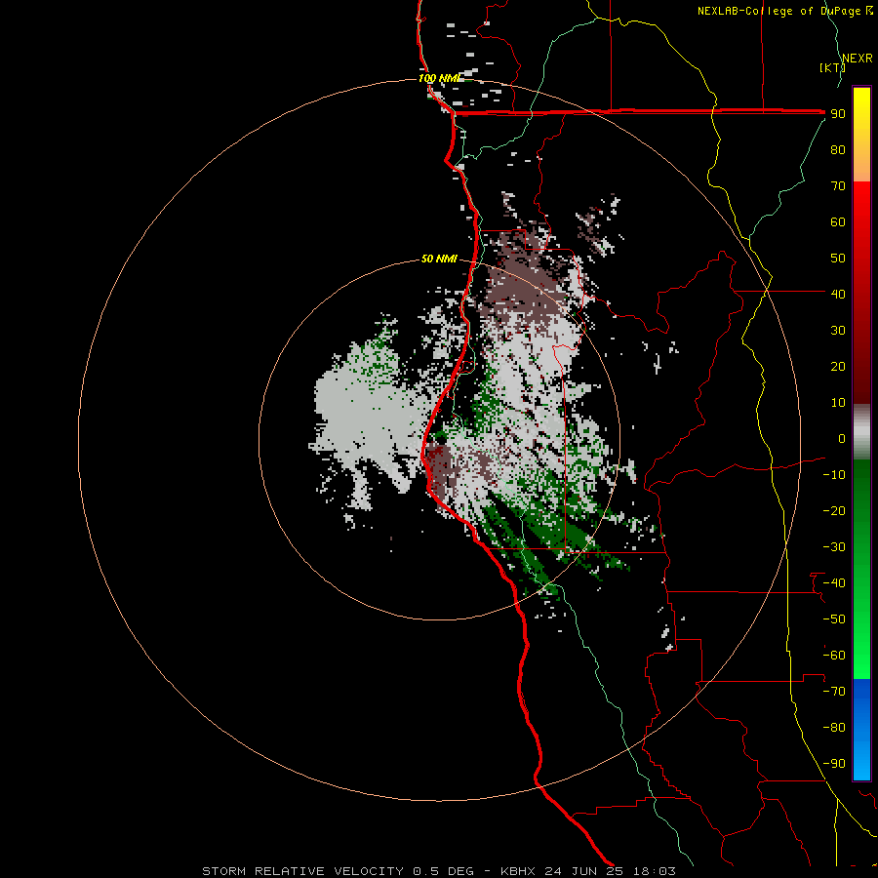This screenshot has height=878, width=878.
Task: Click the 24 JUN 25 date in the caption
Action: pos(584,871)
